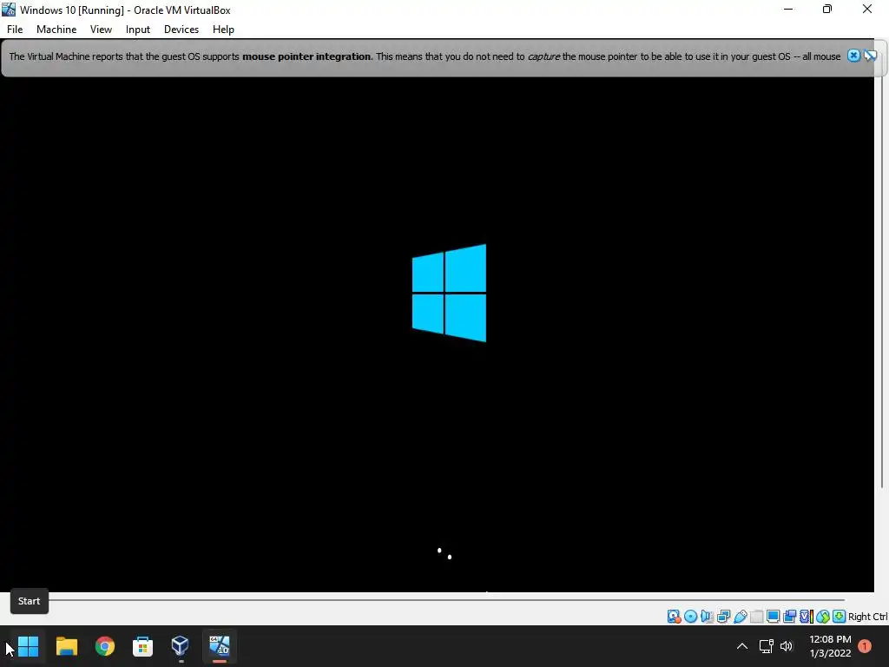Open the Input menu
The image size is (889, 667).
point(138,30)
